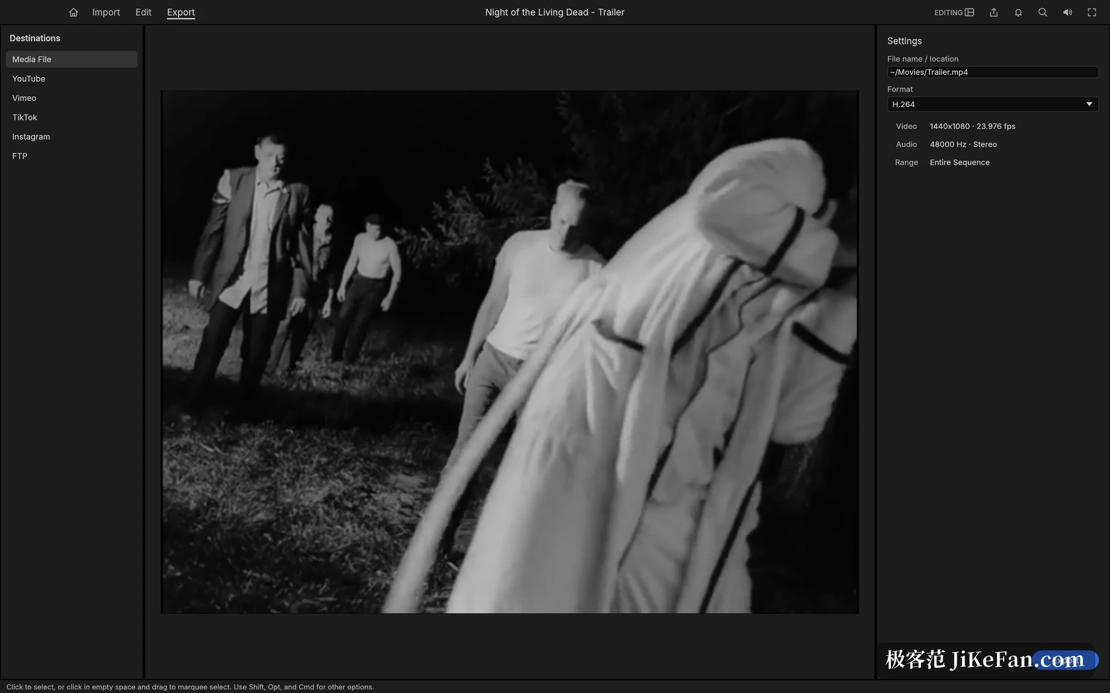Image resolution: width=1110 pixels, height=693 pixels.
Task: Click the Destinations panel heading
Action: coord(35,38)
